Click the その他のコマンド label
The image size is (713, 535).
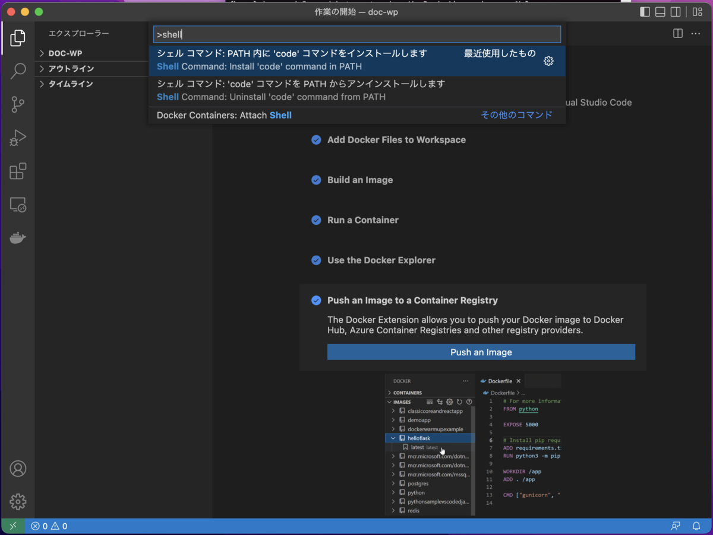(516, 115)
